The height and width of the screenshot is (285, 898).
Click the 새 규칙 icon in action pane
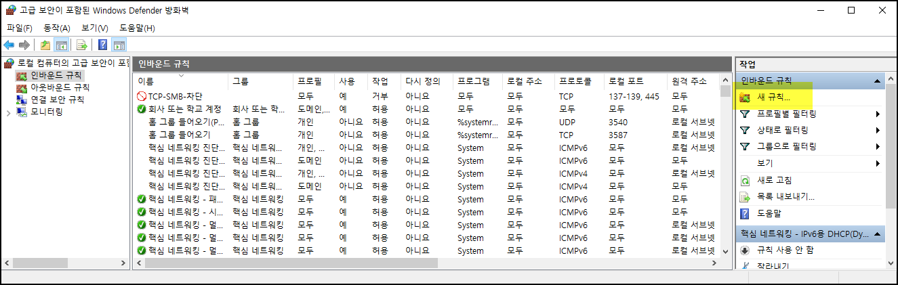(x=745, y=97)
